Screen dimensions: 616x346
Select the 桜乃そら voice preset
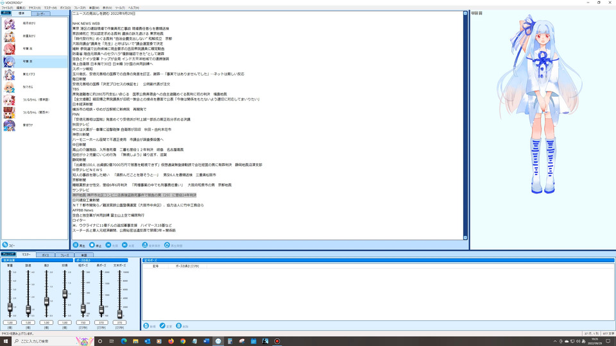[35, 87]
